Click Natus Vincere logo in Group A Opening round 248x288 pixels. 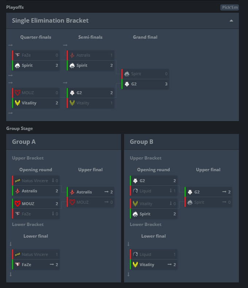pos(18,180)
